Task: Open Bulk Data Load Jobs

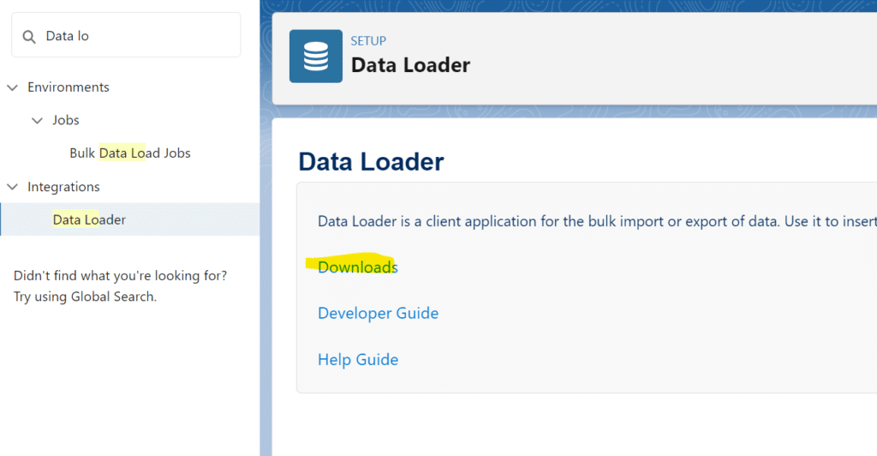Action: [130, 153]
